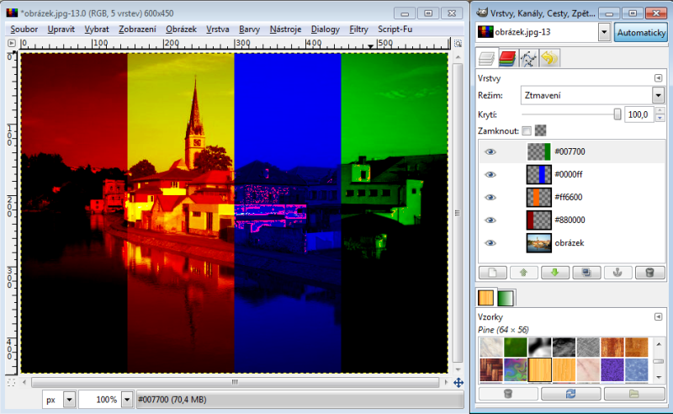Hide the obrázek layer
Image resolution: width=673 pixels, height=414 pixels.
[x=490, y=242]
